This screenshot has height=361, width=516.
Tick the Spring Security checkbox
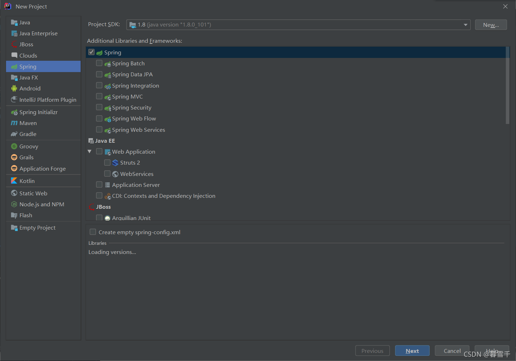[99, 107]
